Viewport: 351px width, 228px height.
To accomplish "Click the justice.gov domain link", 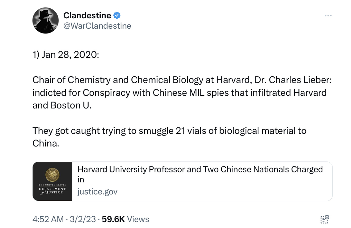I will (97, 191).
